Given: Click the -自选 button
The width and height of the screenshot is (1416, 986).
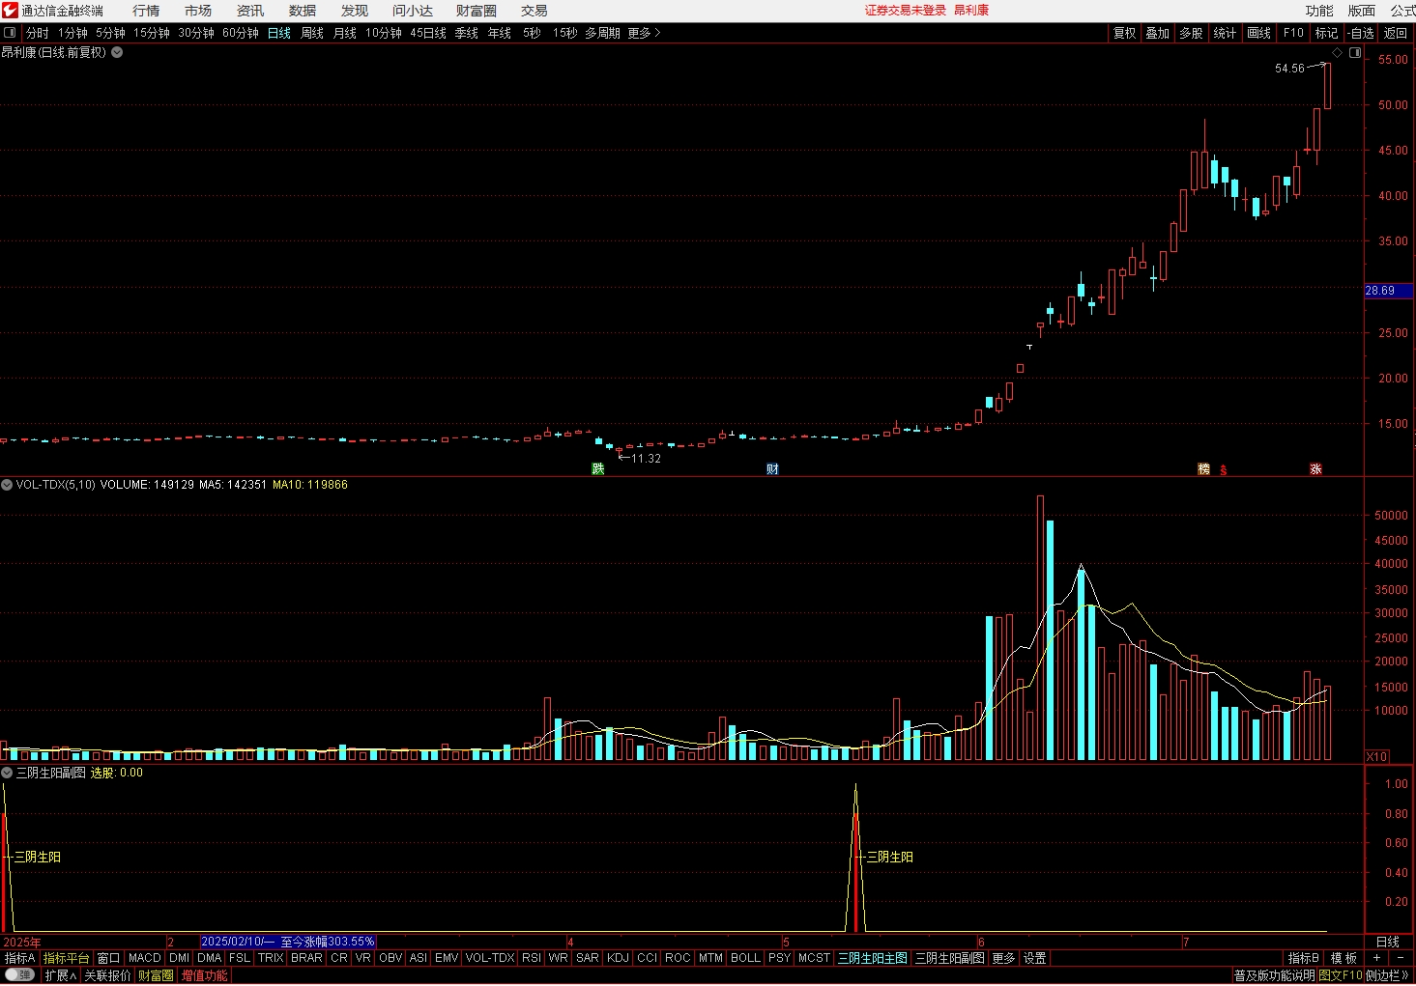Looking at the screenshot, I should 1361,33.
